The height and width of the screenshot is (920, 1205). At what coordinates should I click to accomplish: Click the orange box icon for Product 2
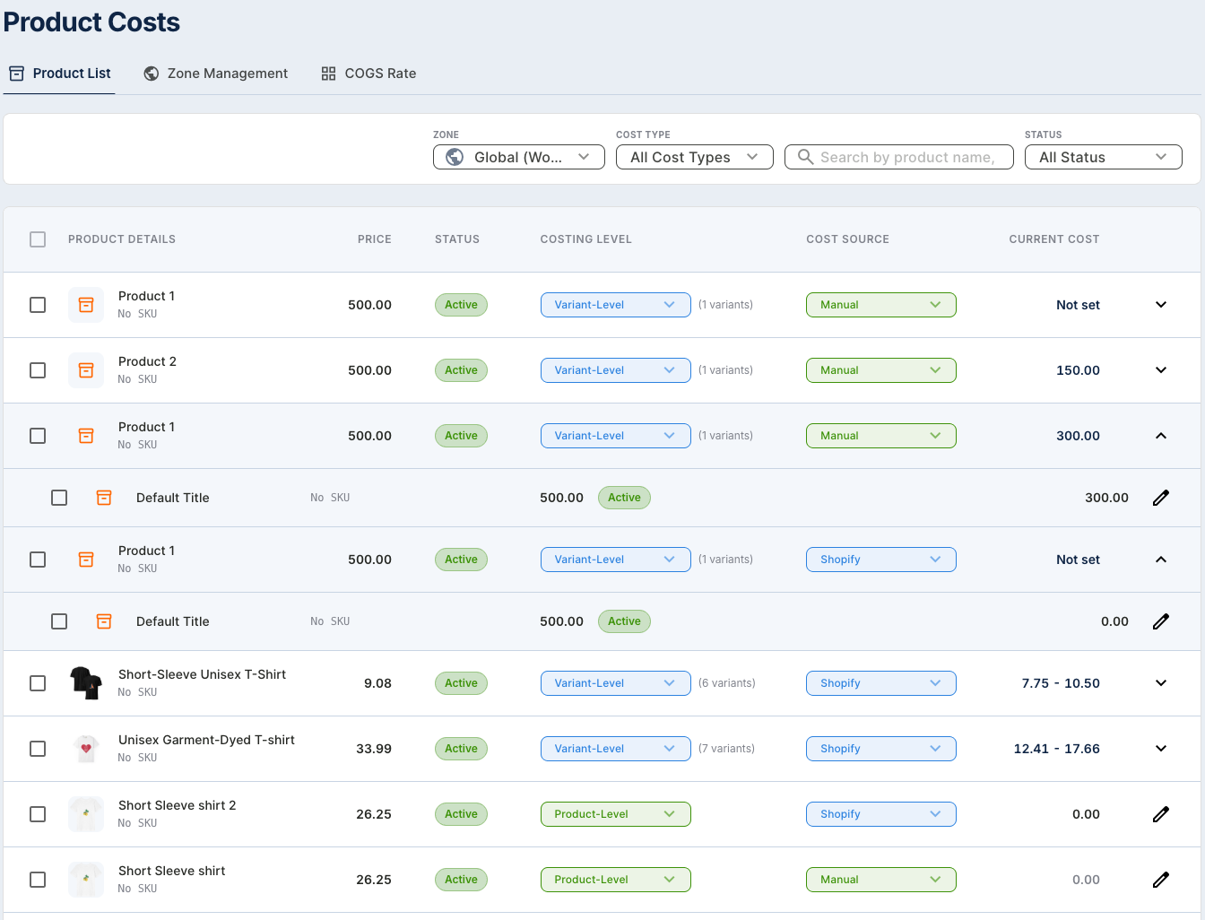click(x=86, y=370)
